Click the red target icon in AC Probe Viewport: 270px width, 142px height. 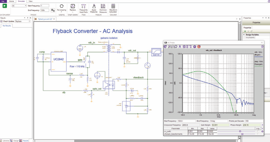pos(199,46)
